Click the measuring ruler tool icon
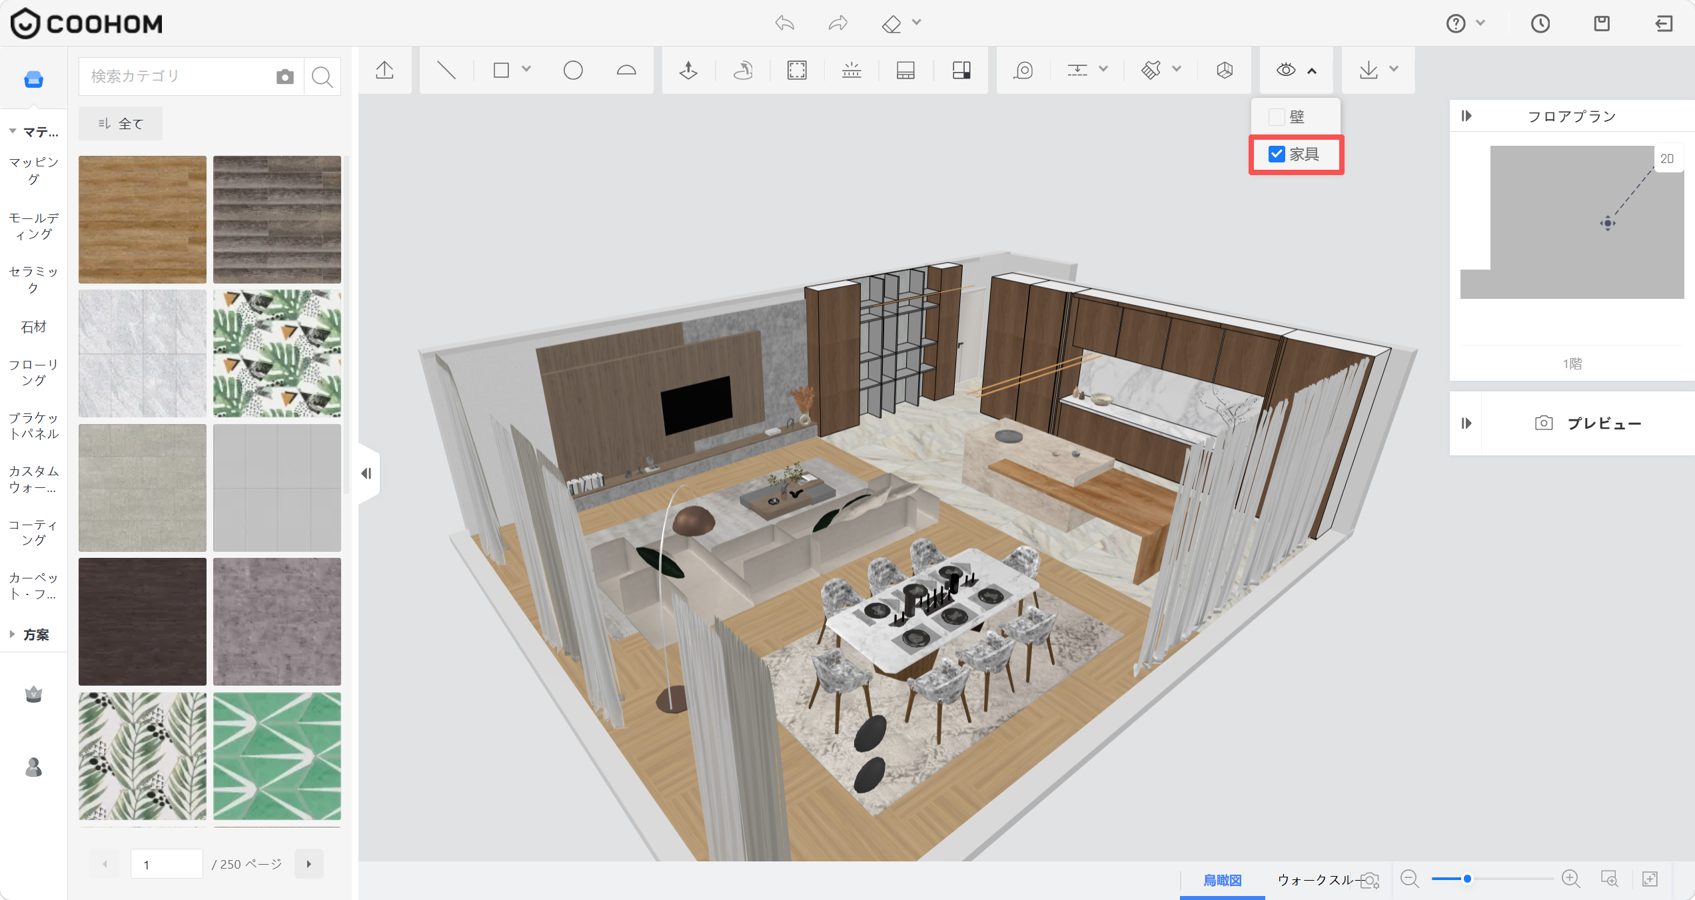The height and width of the screenshot is (900, 1695). click(x=851, y=70)
